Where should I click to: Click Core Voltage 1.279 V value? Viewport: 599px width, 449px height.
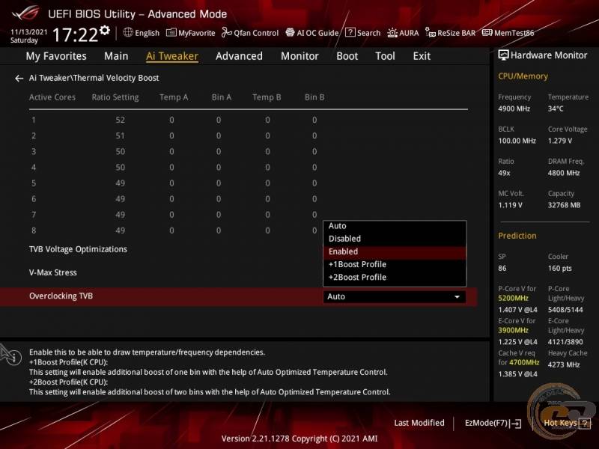coord(559,141)
